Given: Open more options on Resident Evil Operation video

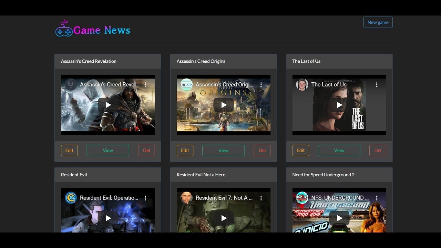Looking at the screenshot, I should click(145, 198).
